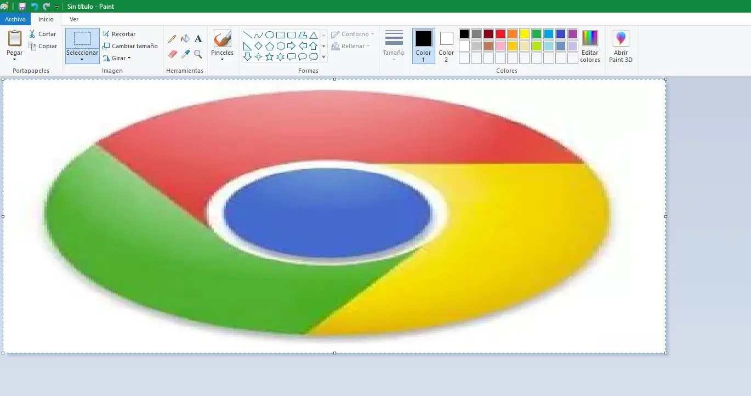Pick the yellow swatch in the palette

click(525, 34)
